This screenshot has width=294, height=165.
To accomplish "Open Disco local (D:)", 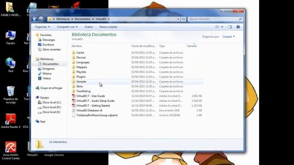I will click(x=51, y=107).
